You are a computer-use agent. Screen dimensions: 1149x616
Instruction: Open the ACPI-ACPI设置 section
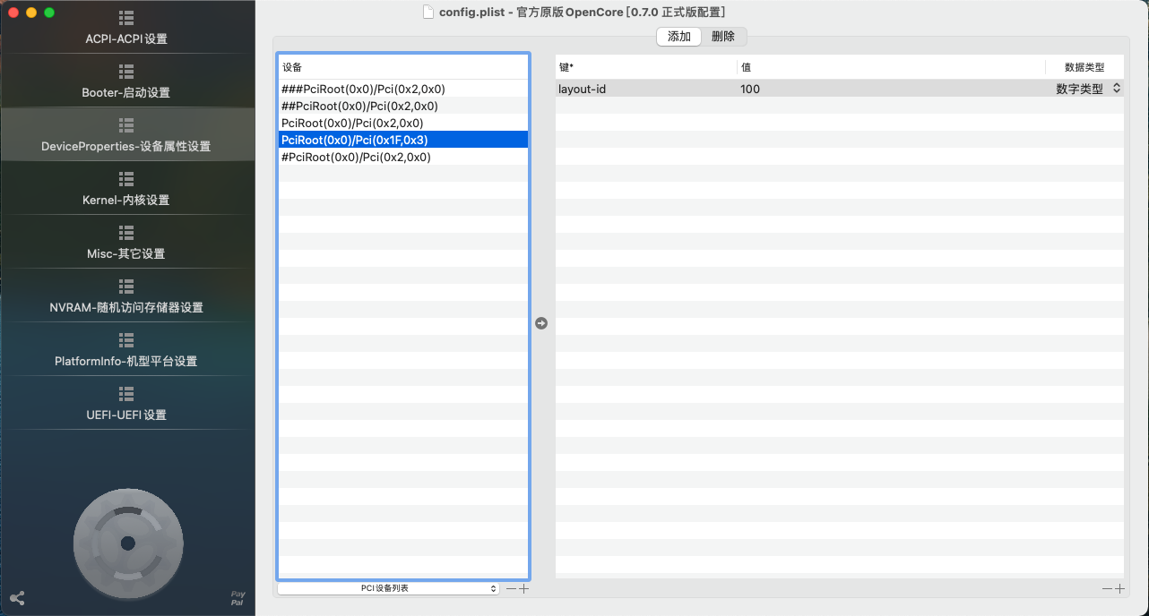pos(126,28)
